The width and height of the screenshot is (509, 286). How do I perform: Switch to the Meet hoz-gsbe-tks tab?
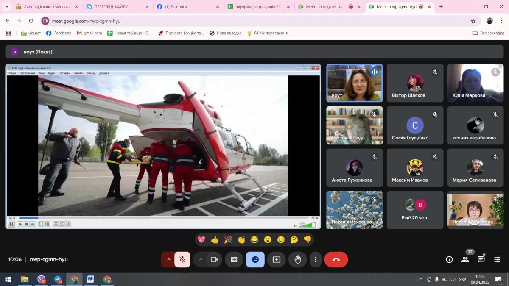tap(324, 7)
